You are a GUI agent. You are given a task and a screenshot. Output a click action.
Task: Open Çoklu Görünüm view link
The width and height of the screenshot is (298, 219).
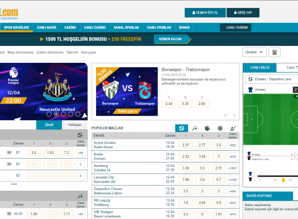tap(50, 52)
